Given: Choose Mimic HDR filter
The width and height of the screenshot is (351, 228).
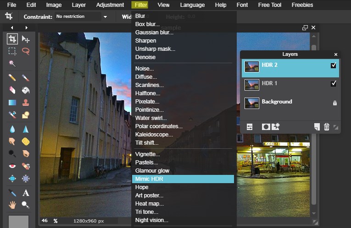Looking at the screenshot, I should [183, 179].
